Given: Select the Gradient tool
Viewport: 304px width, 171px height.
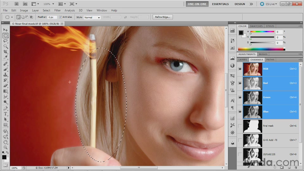Looking at the screenshot, I should click(x=5, y=91).
